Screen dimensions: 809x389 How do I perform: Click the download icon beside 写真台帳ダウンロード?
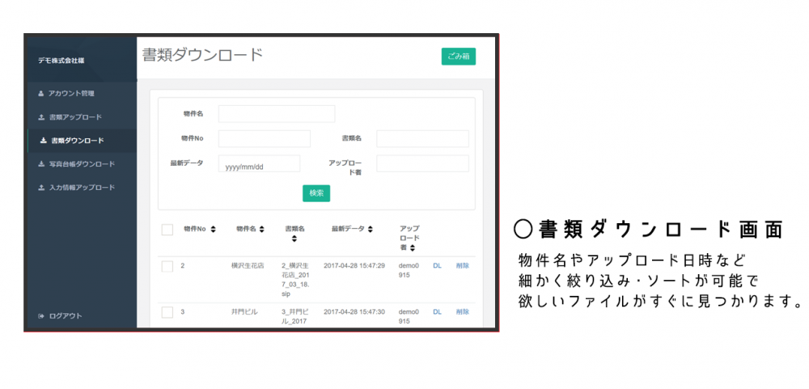click(42, 164)
